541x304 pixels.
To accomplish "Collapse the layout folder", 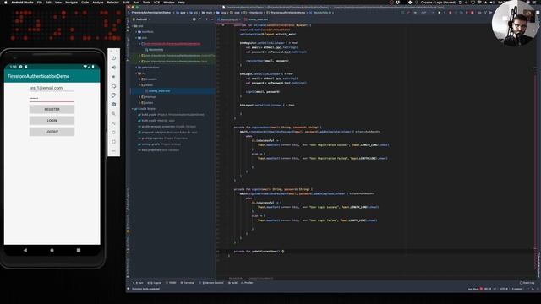I will coord(139,85).
